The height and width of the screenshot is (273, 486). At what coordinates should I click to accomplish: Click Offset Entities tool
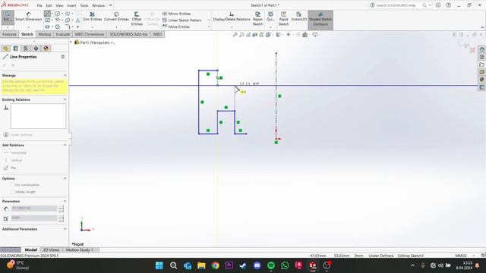coord(137,18)
